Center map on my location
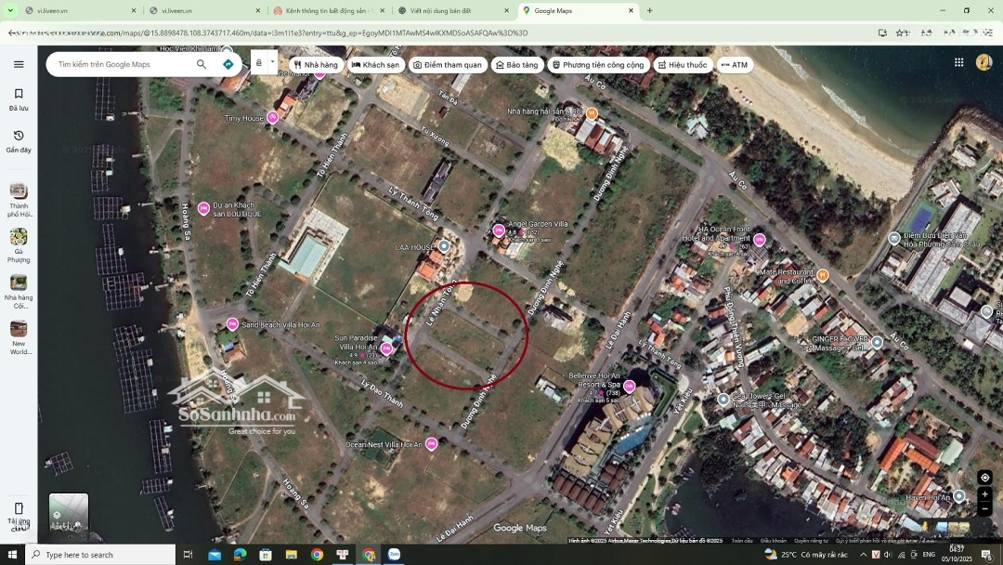This screenshot has width=1003, height=565. click(x=984, y=478)
